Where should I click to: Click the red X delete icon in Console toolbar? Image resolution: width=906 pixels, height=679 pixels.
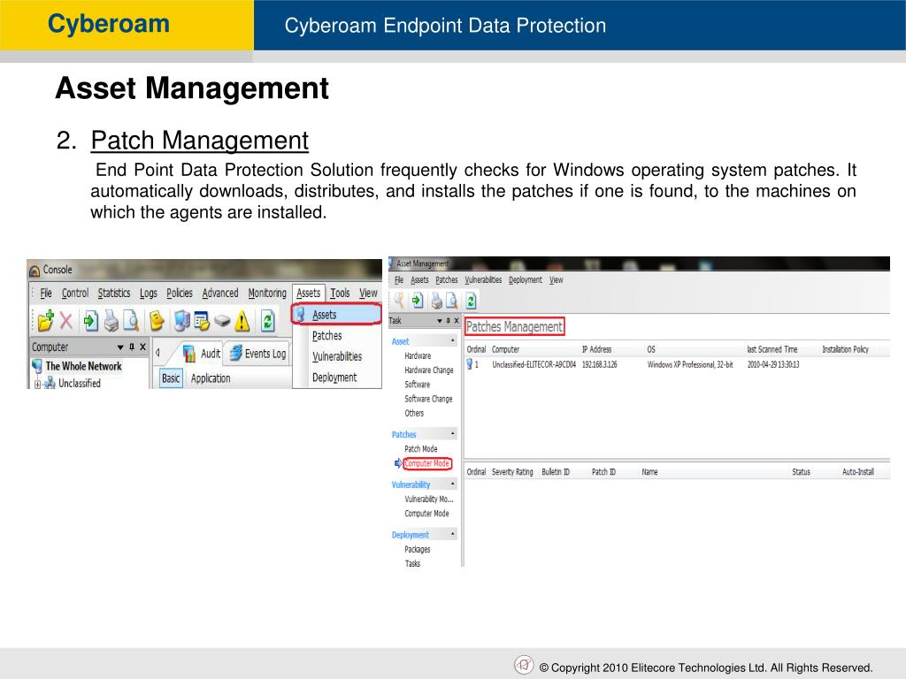[66, 321]
